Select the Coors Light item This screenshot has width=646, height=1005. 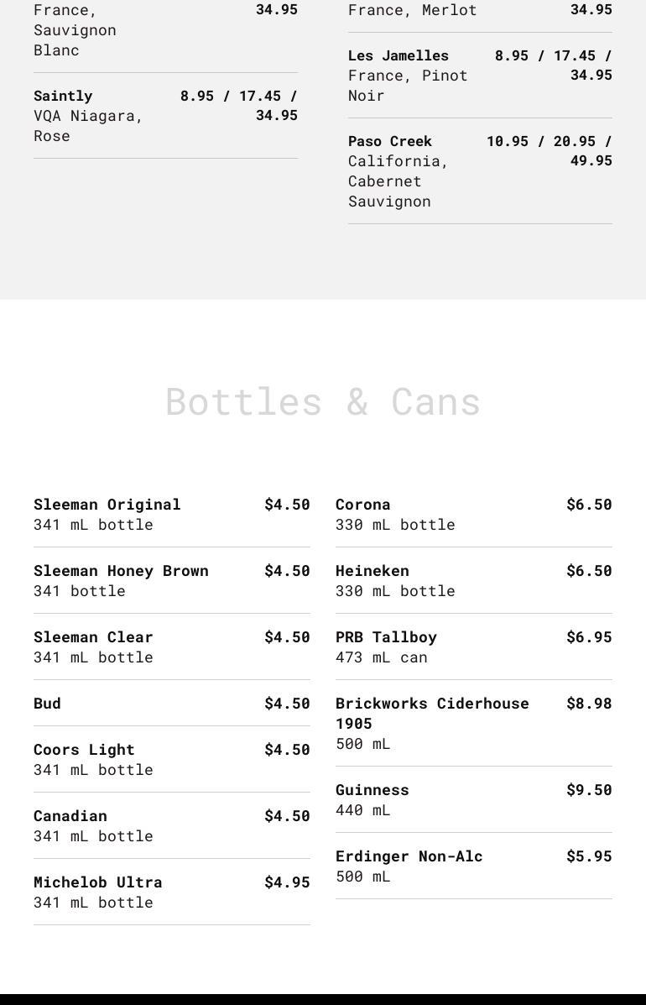click(84, 750)
